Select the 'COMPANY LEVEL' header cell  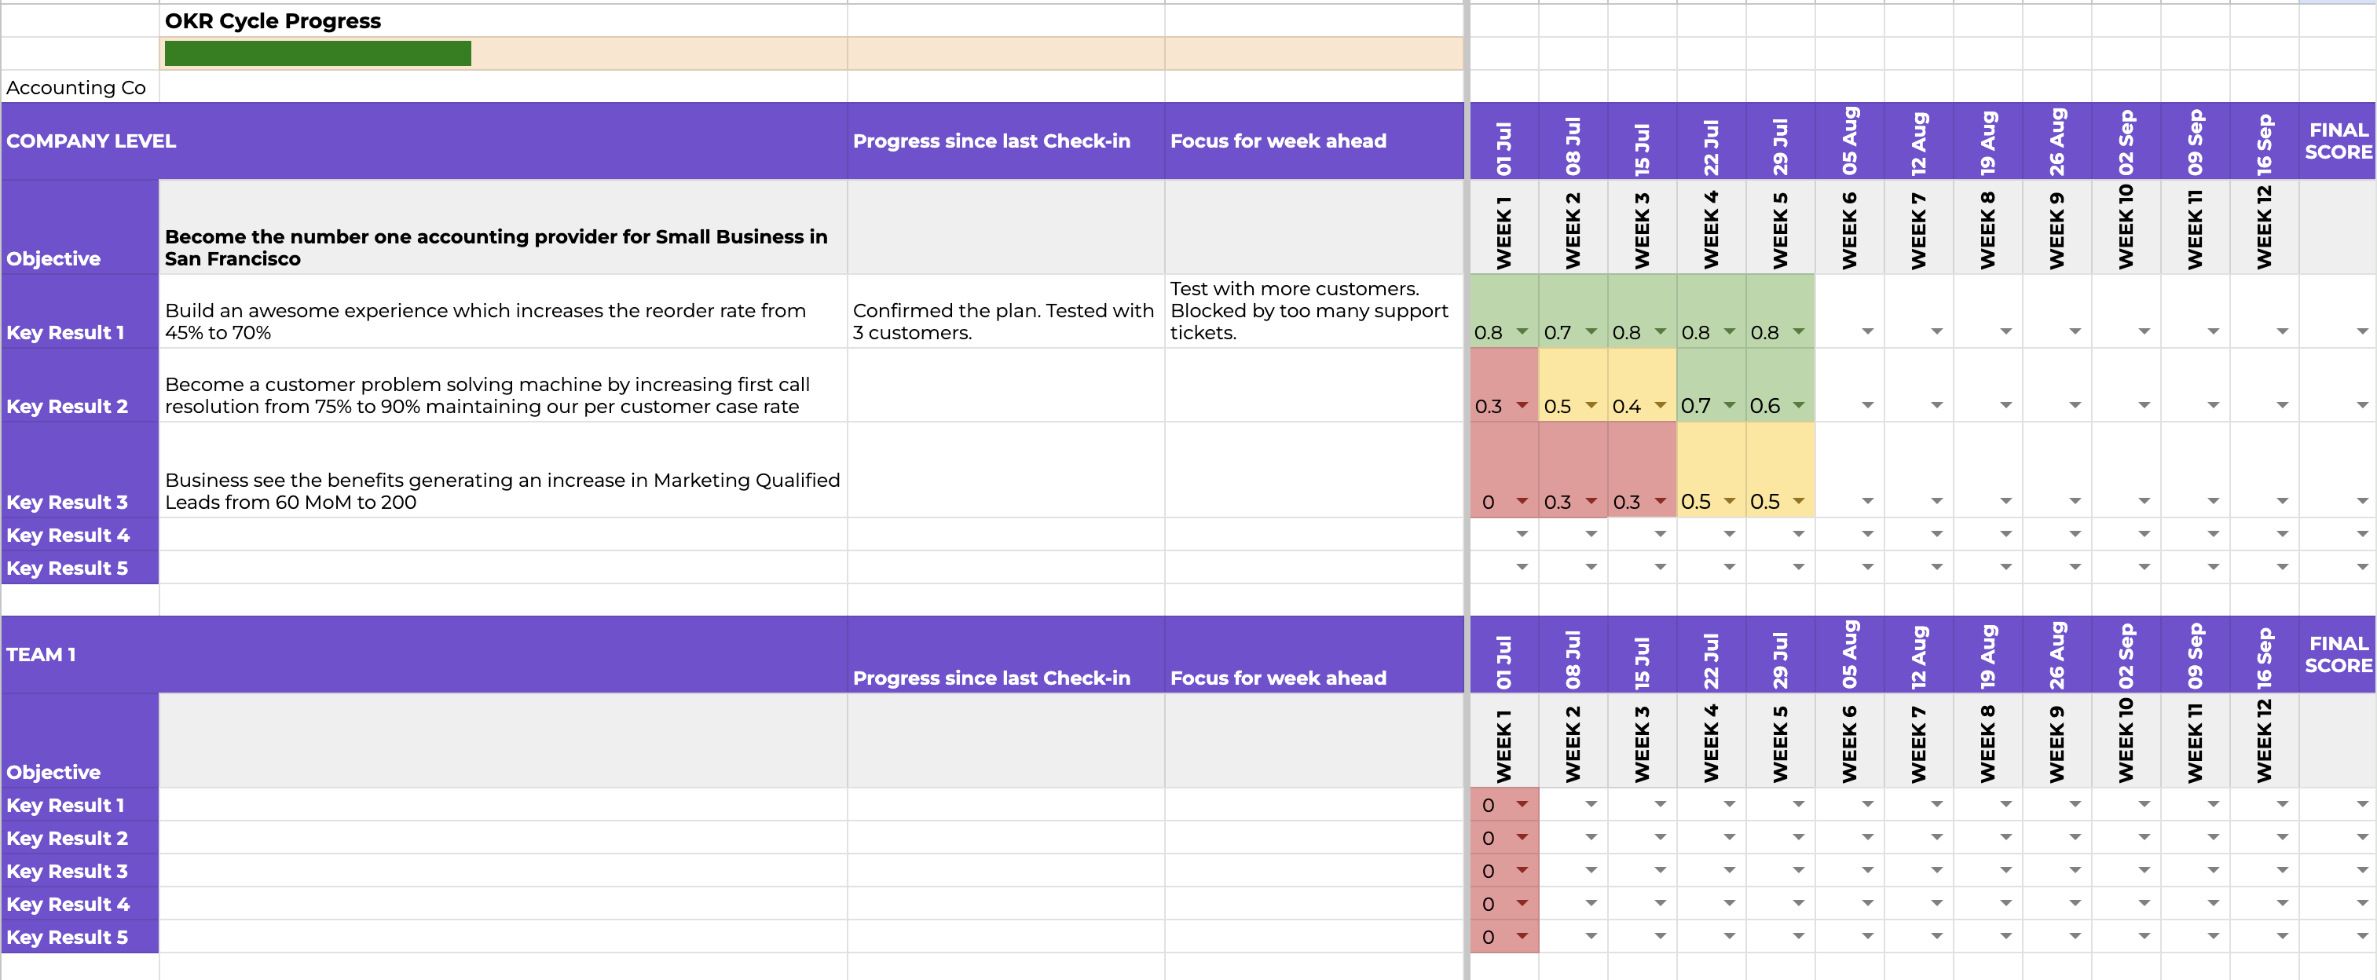424,141
